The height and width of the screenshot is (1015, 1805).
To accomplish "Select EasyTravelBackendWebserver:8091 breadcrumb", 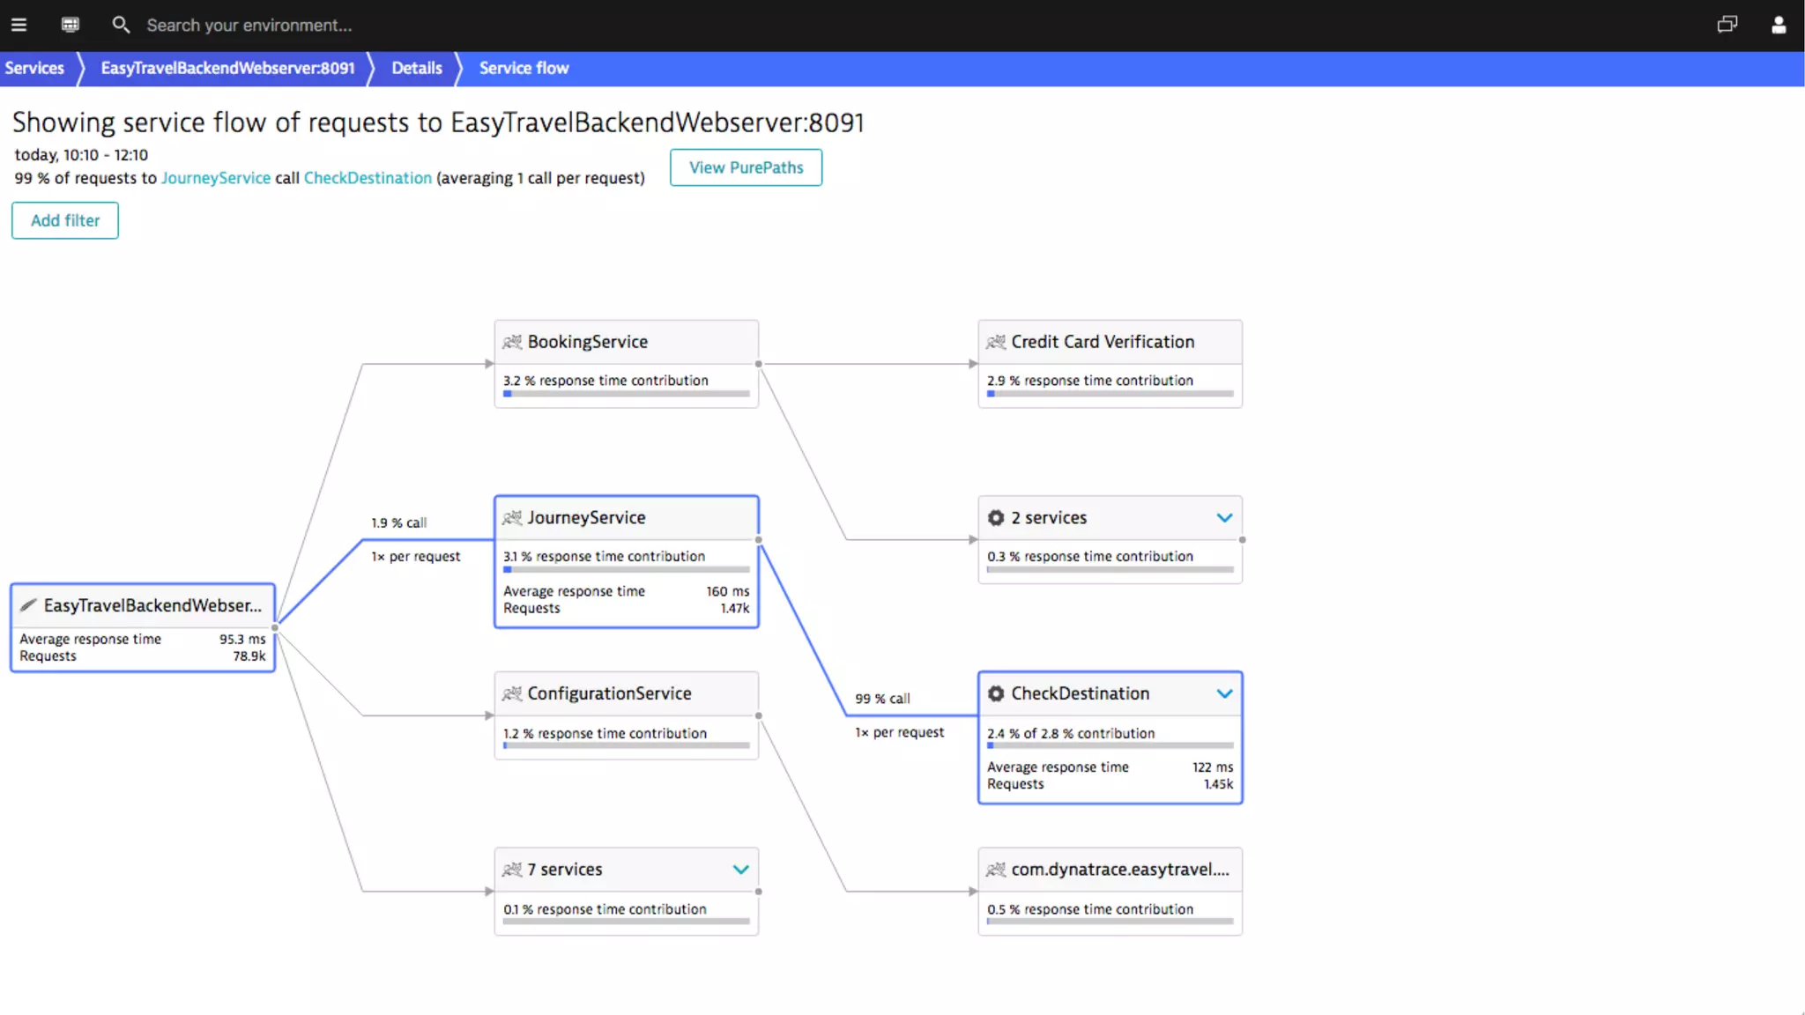I will point(227,68).
